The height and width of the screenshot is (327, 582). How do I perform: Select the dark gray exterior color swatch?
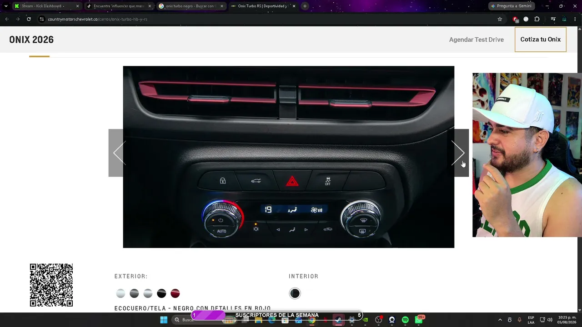pos(134,293)
